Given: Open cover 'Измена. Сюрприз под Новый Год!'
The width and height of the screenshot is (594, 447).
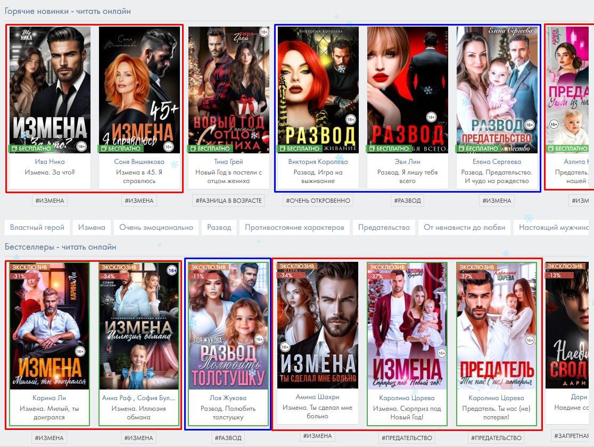Looking at the screenshot, I should [x=407, y=326].
